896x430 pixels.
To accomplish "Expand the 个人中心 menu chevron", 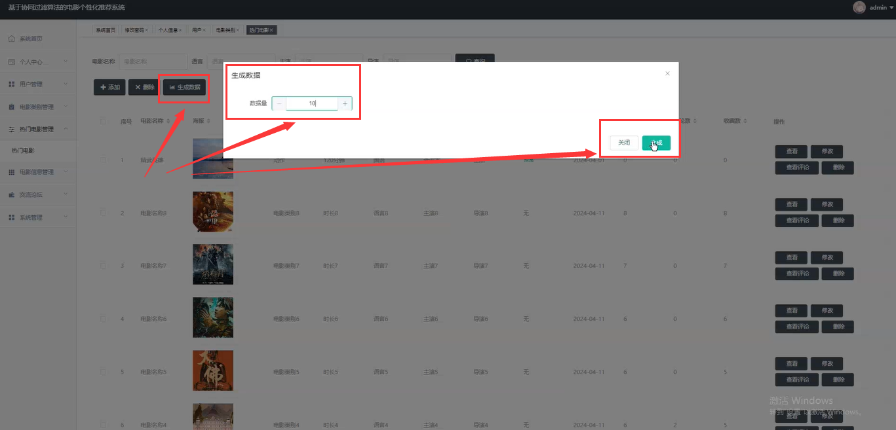I will (66, 62).
